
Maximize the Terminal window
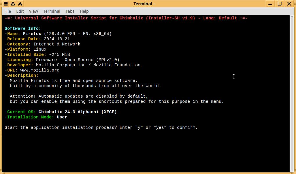click(279, 3)
